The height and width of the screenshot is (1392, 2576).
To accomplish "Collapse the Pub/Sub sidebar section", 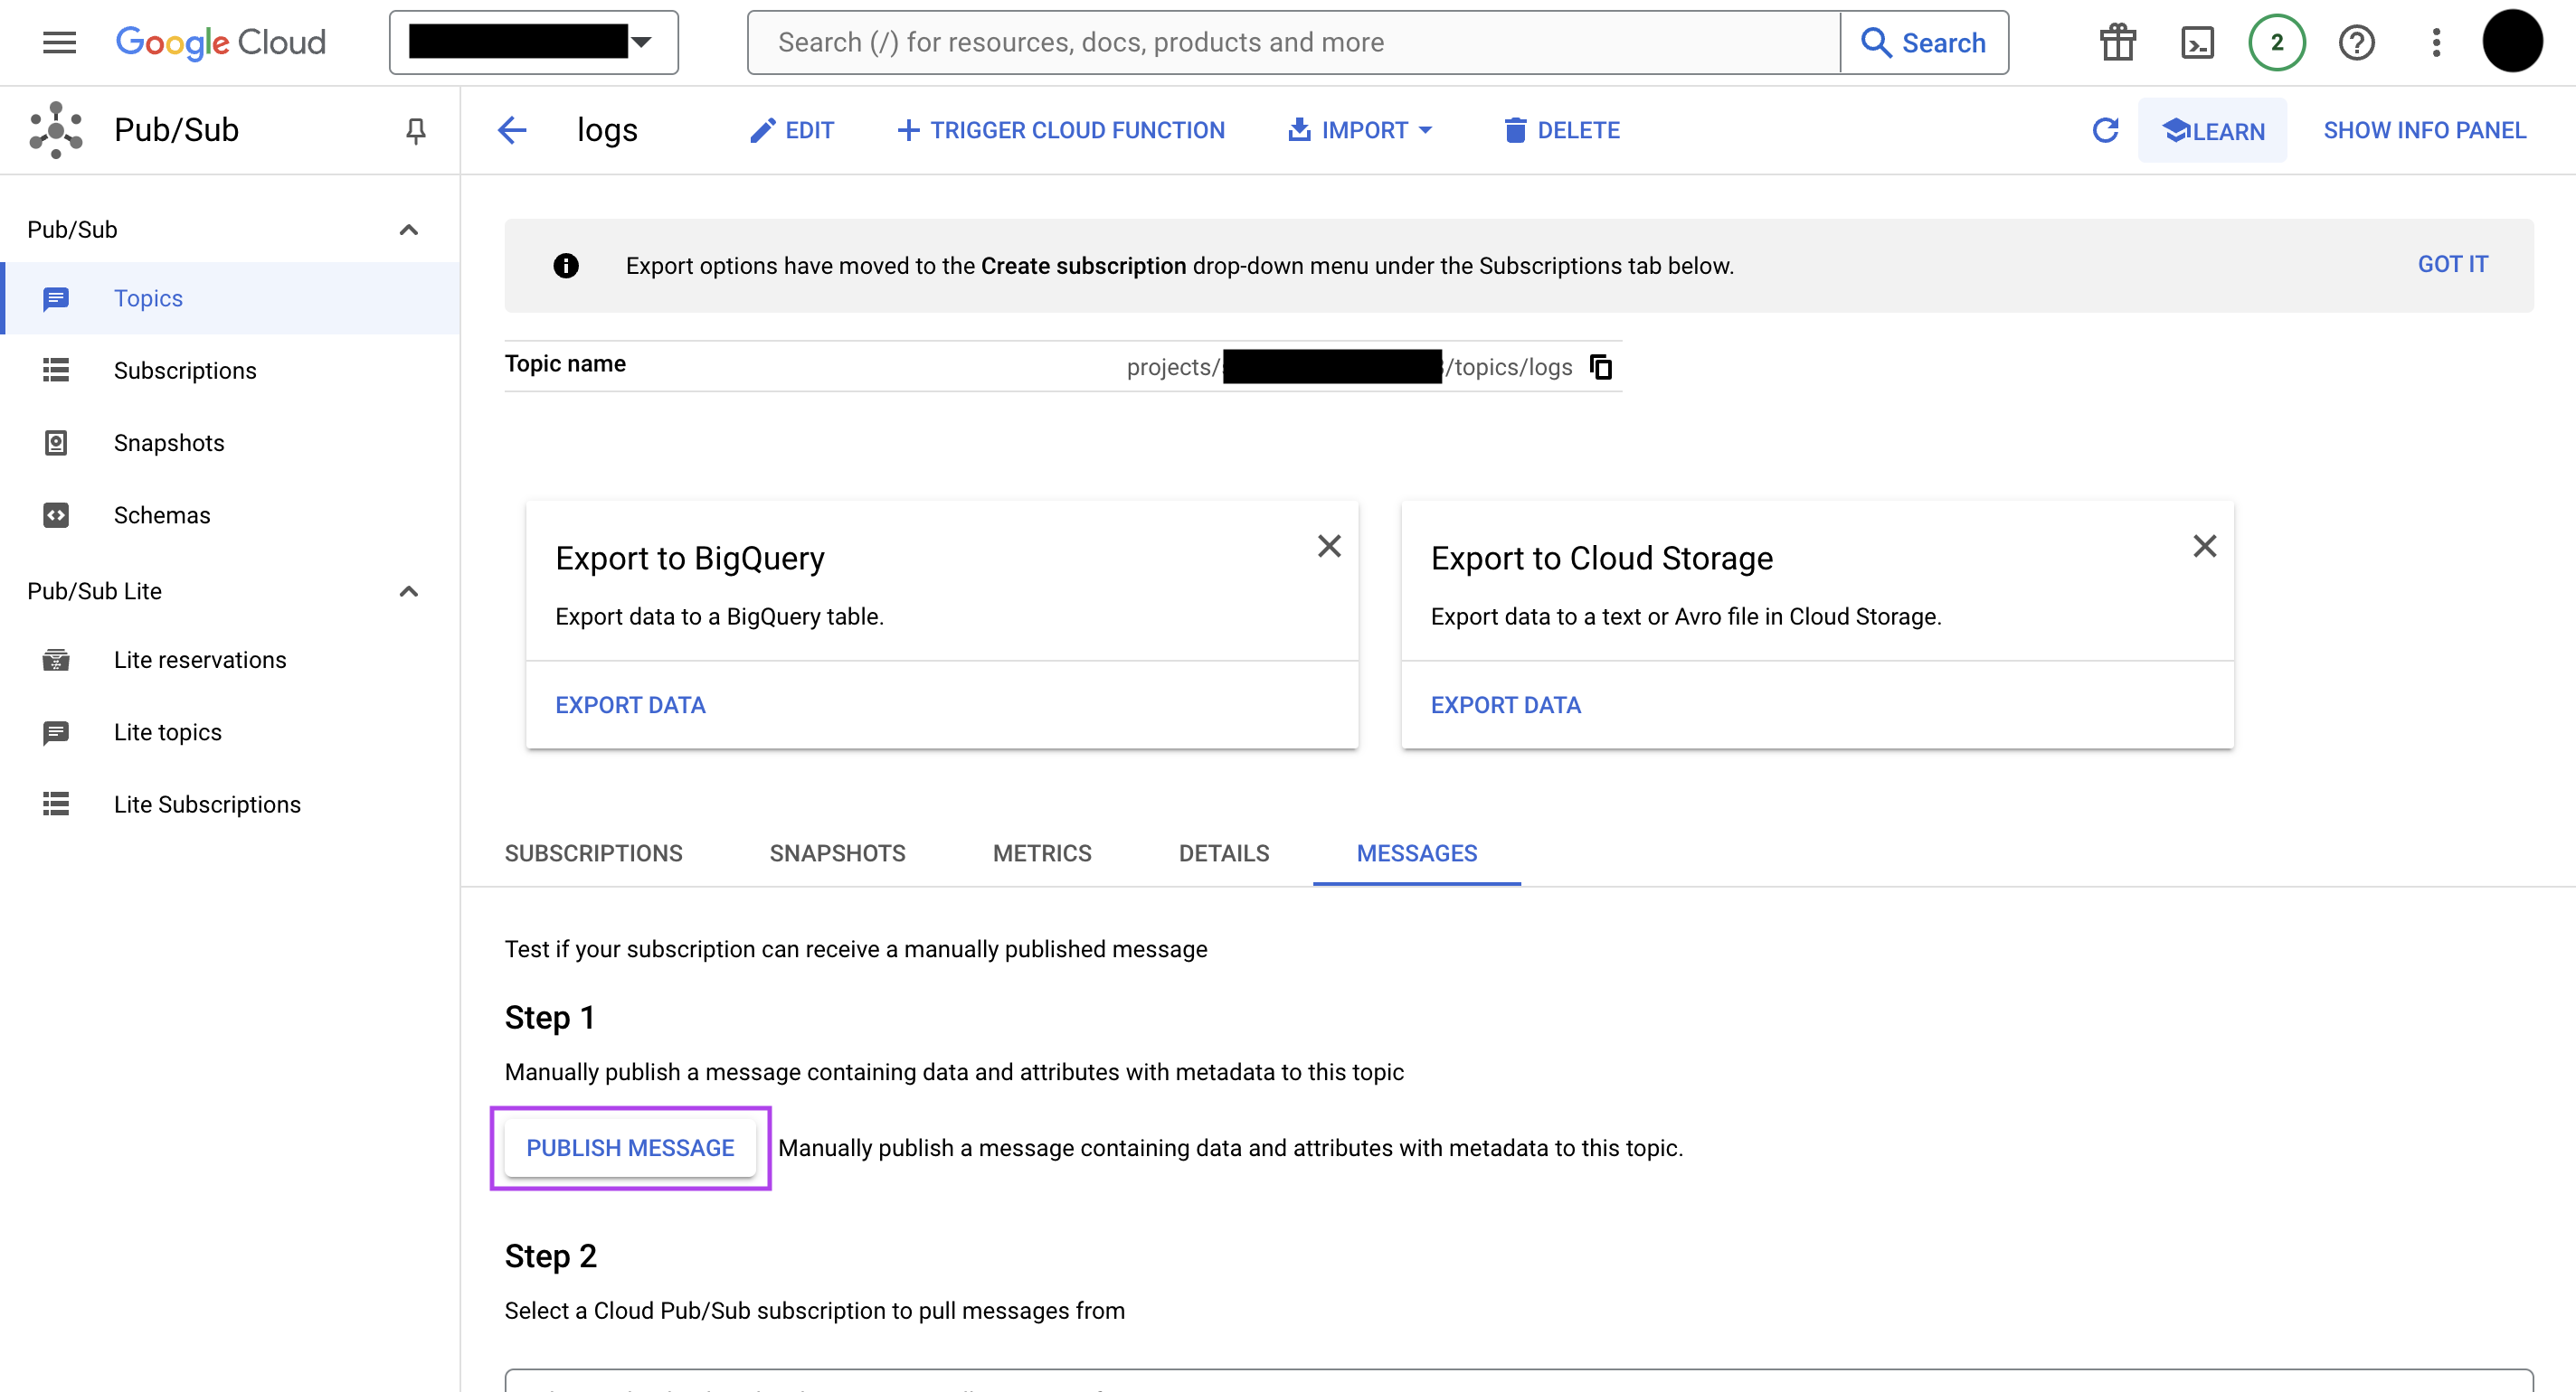I will (408, 230).
